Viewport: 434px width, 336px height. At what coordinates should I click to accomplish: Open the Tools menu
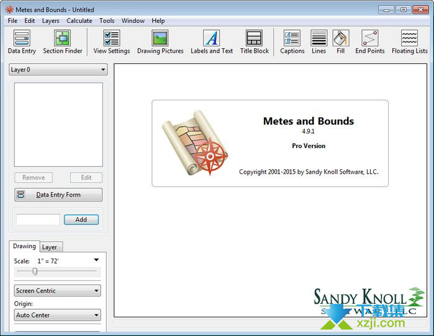[107, 20]
